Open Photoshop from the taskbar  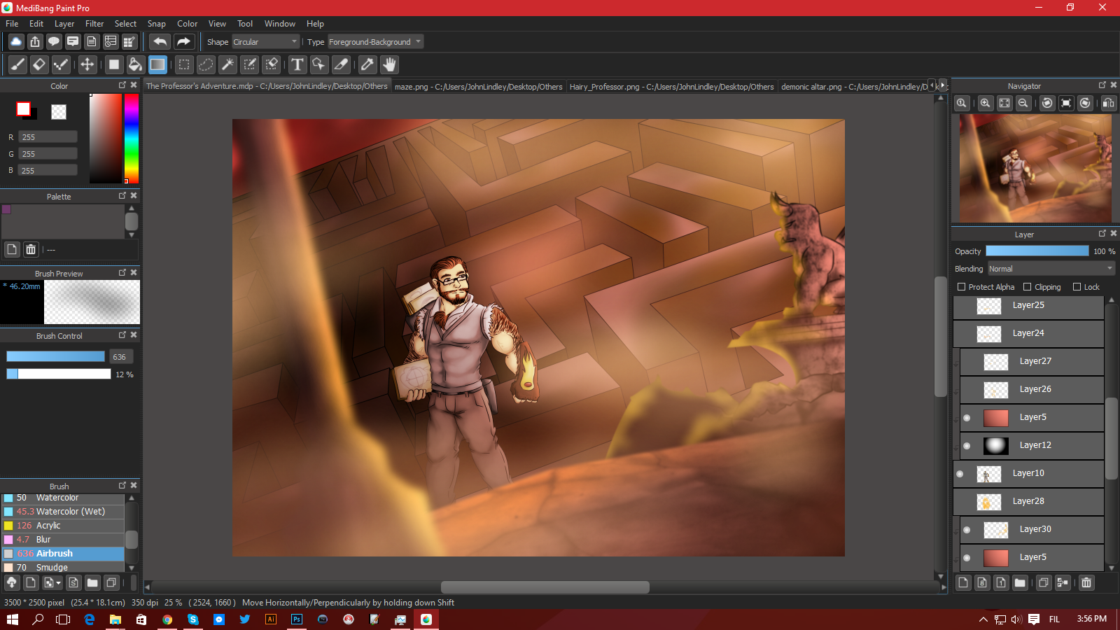pos(297,619)
